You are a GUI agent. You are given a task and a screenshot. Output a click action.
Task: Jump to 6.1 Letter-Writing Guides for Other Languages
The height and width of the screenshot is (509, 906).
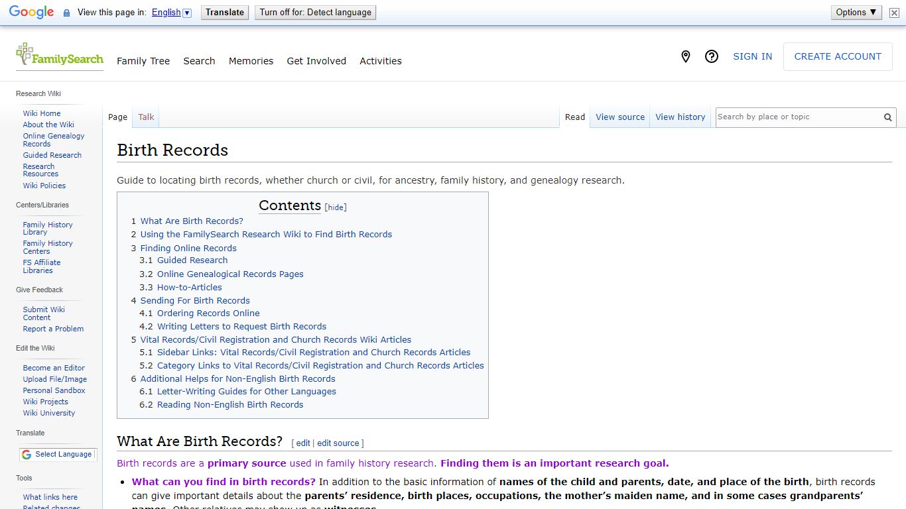[x=237, y=392]
